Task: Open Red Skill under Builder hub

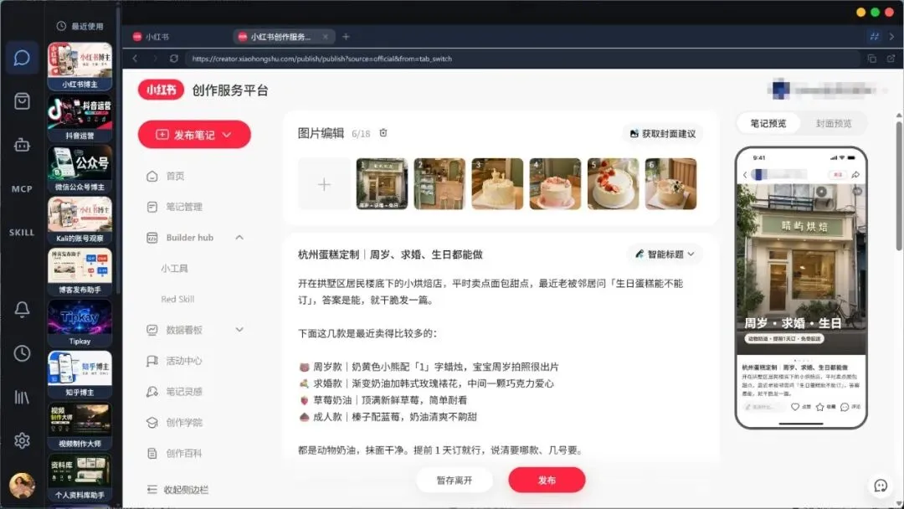Action: click(x=177, y=299)
